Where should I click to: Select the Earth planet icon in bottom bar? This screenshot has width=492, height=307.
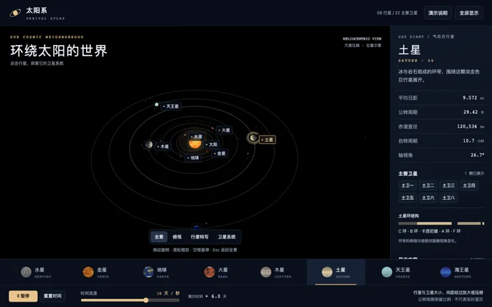click(148, 272)
